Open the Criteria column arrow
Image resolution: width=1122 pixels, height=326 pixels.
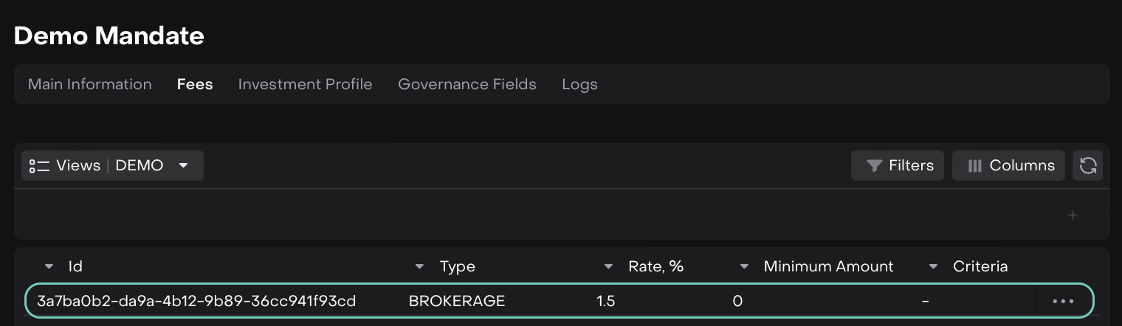pos(933,266)
